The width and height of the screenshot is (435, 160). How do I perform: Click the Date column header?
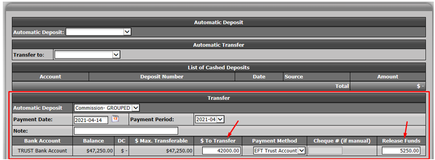[259, 77]
